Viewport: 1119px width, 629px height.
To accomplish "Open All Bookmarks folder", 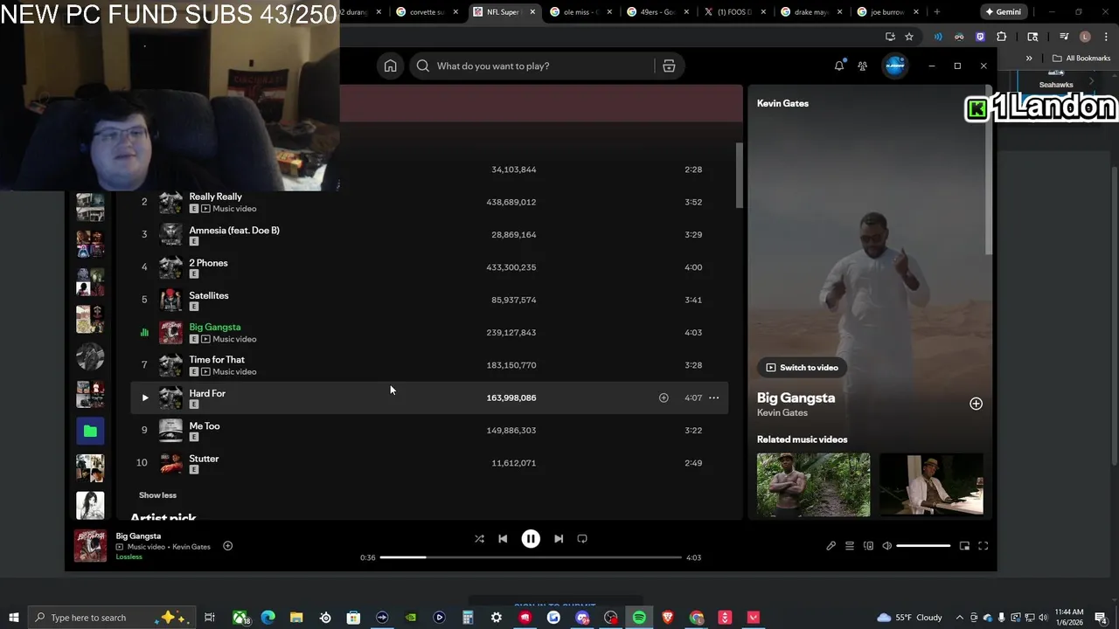I will click(1081, 59).
